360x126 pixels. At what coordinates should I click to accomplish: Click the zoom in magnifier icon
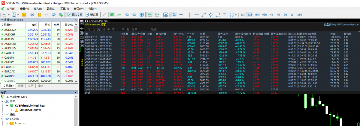tap(127, 15)
